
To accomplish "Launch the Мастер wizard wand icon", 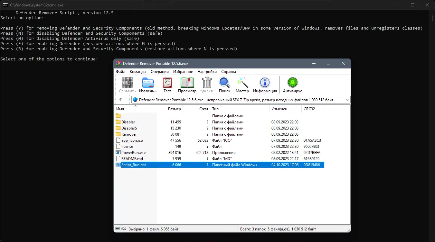I will 242,85.
